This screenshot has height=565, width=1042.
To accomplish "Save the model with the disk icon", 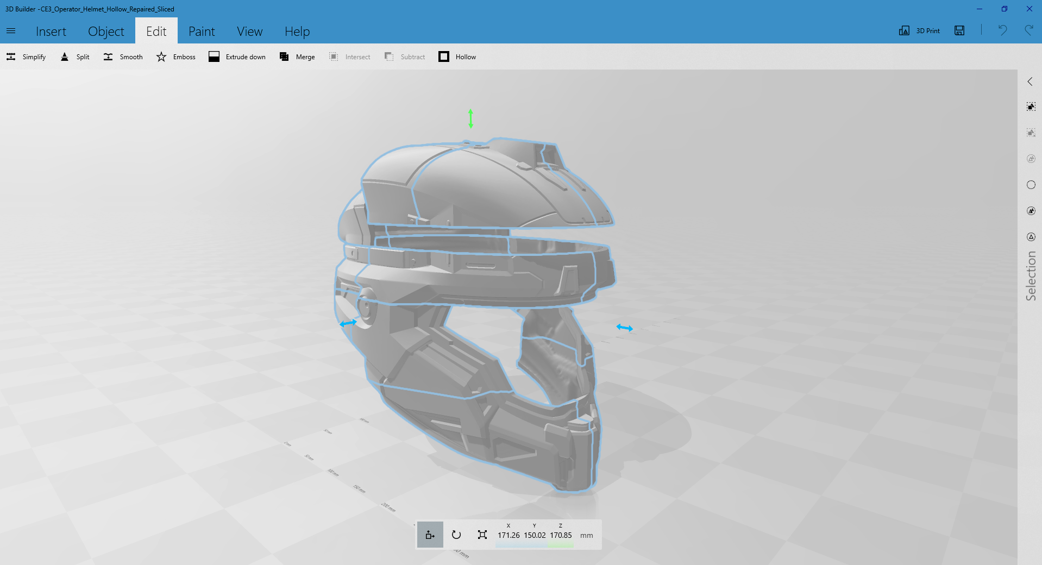I will pos(959,30).
